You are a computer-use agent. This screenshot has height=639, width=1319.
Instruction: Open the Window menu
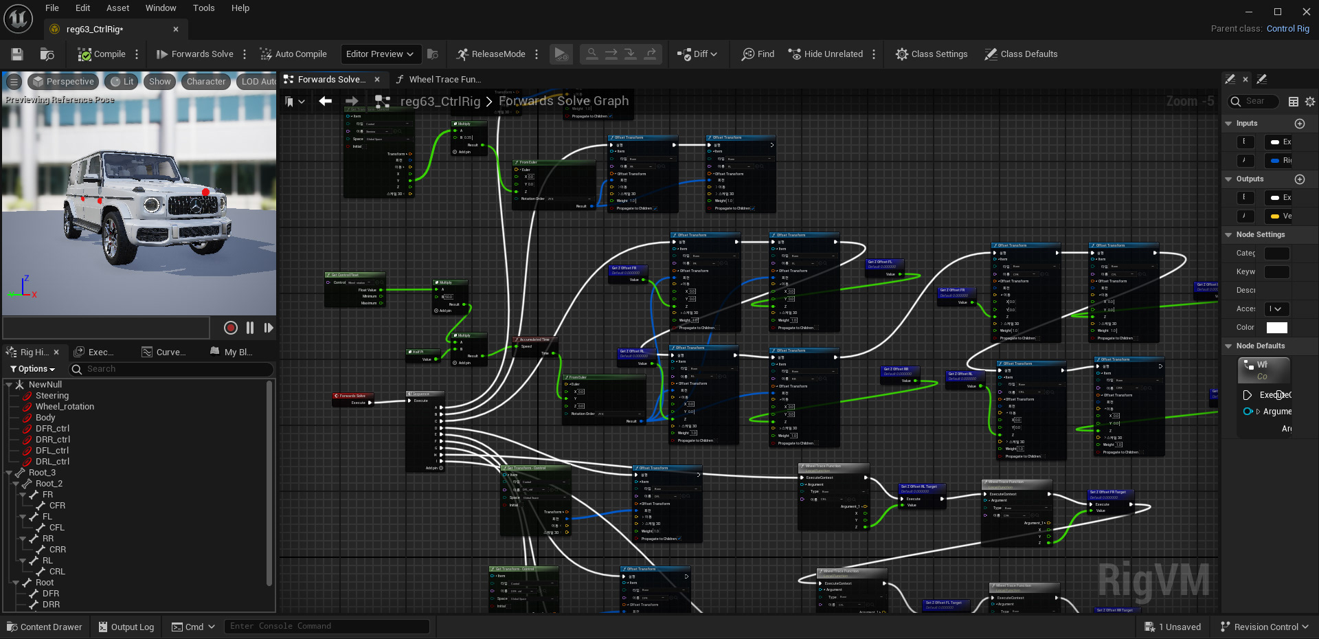[x=161, y=8]
